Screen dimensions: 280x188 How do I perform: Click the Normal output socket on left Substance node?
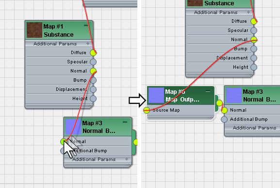[93, 71]
